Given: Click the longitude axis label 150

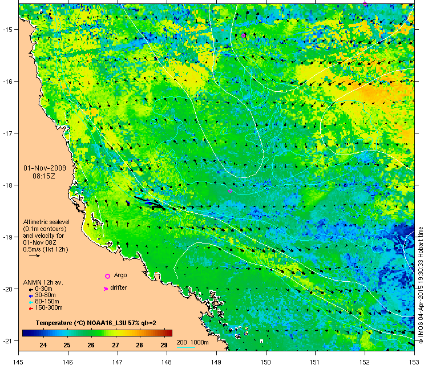Looking at the screenshot, I should click(266, 362).
